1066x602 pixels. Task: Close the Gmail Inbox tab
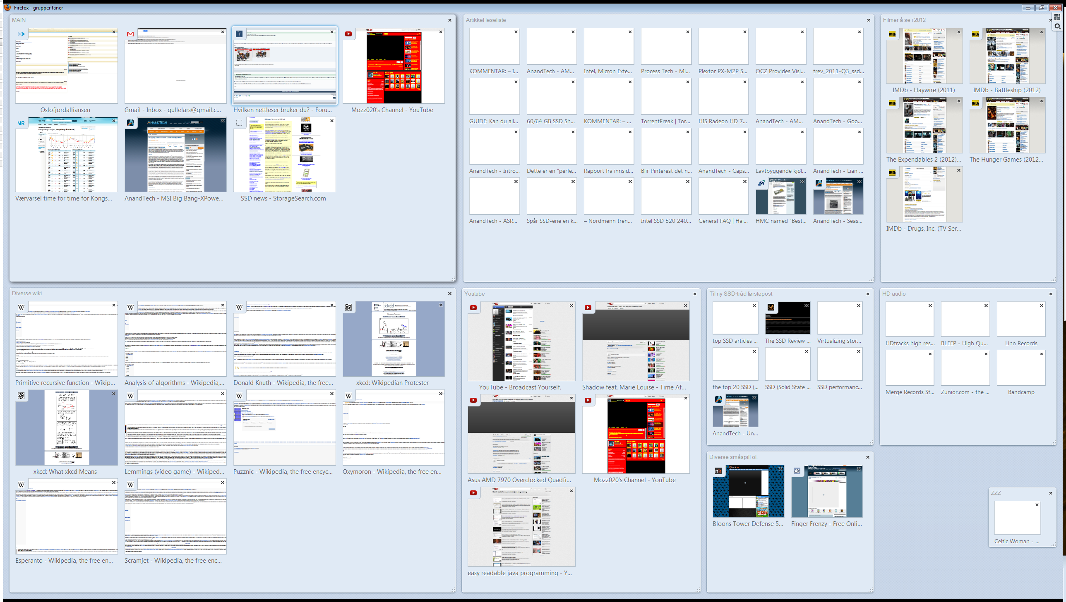point(223,32)
